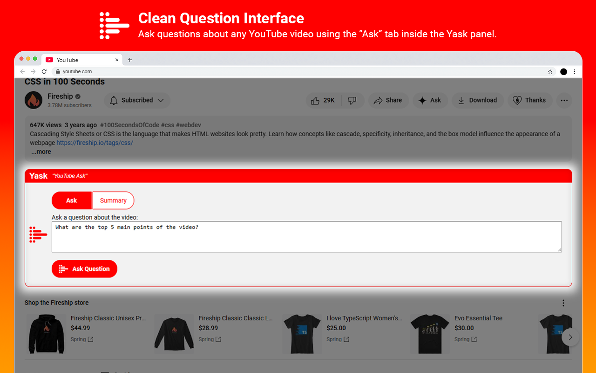Click the Ask Question button
Screen dimensions: 596x373
[84, 269]
